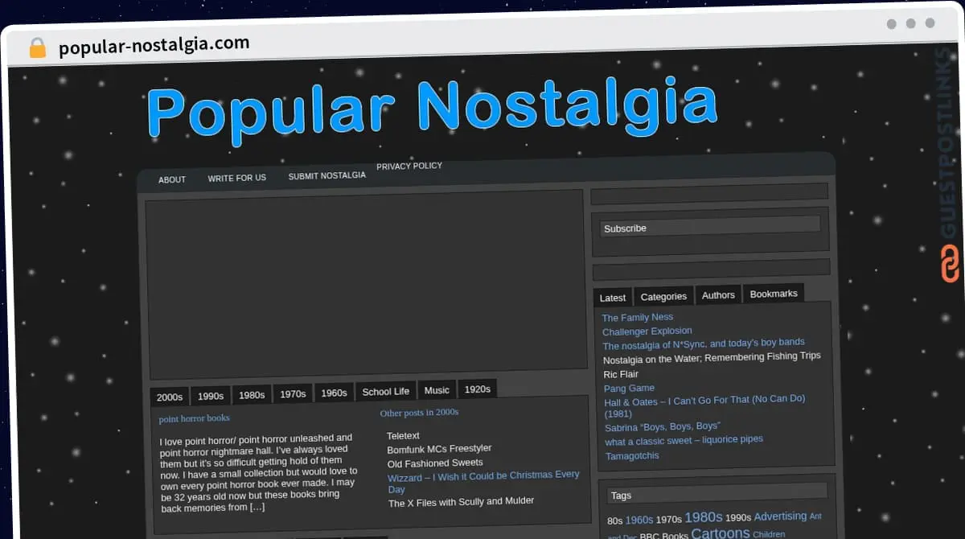Open the Music tab
This screenshot has width=965, height=539.
click(437, 390)
